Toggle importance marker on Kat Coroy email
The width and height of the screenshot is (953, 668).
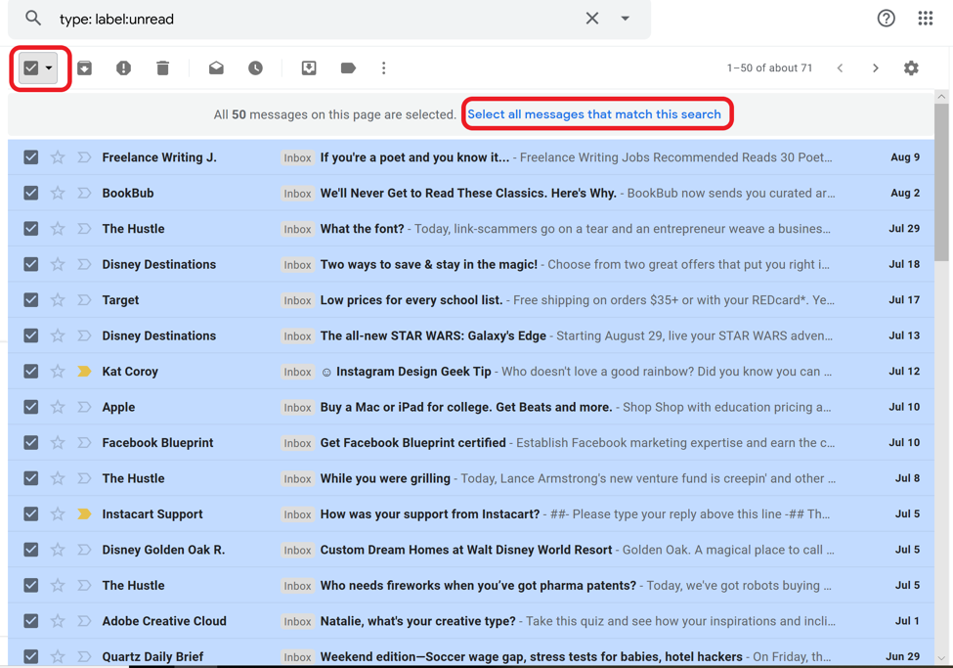pos(84,372)
